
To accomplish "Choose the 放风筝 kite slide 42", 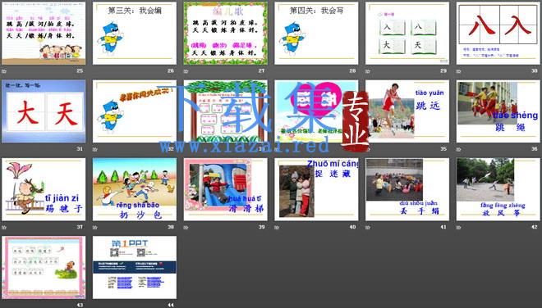I will pos(498,189).
